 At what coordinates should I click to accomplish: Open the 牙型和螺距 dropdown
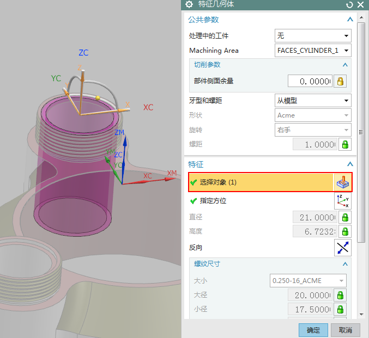pos(313,101)
